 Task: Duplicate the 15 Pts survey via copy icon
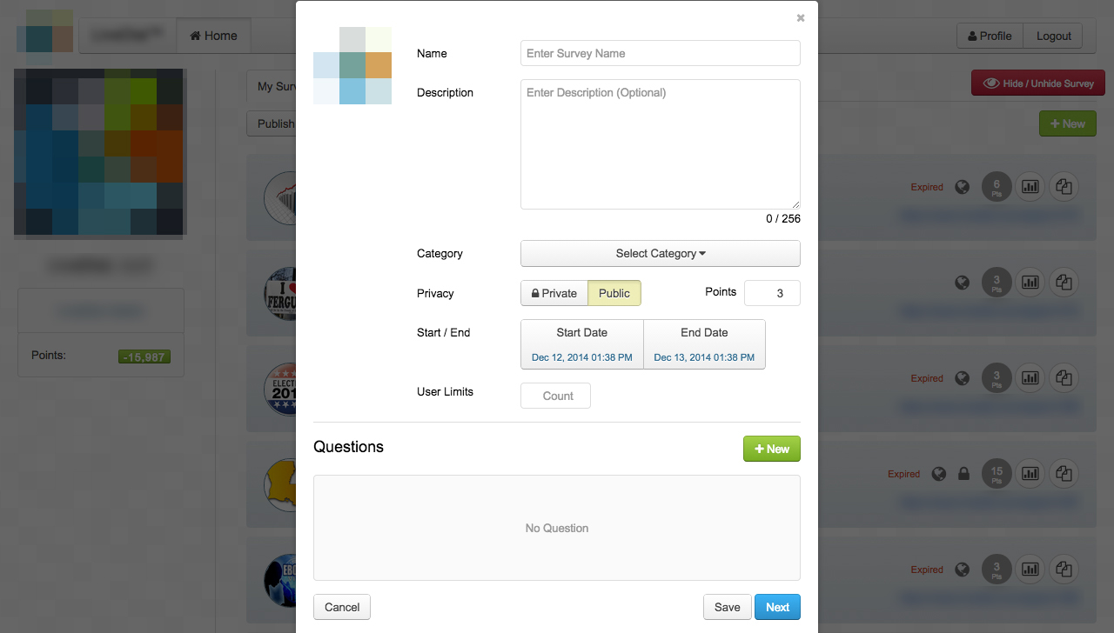pyautogui.click(x=1064, y=473)
